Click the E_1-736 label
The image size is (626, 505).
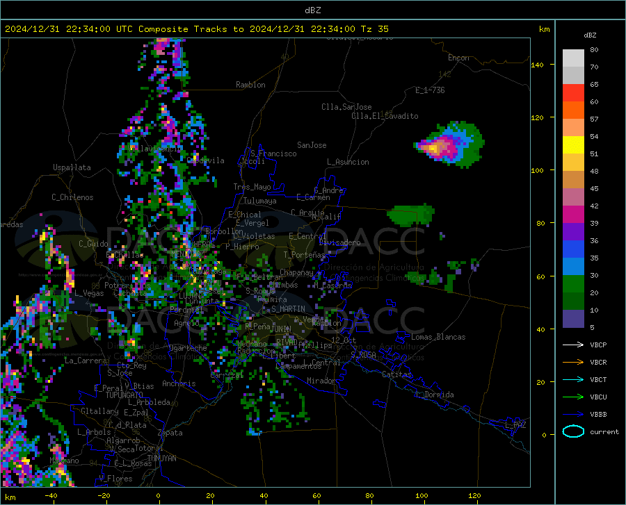[430, 90]
